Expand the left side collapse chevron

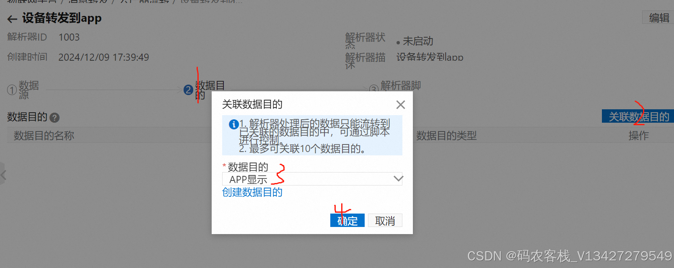point(3,175)
